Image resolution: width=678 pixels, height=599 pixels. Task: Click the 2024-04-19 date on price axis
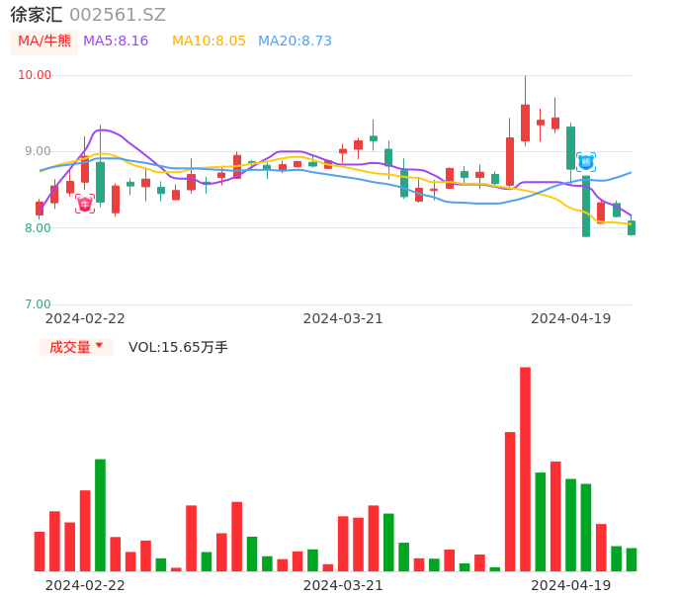(571, 318)
